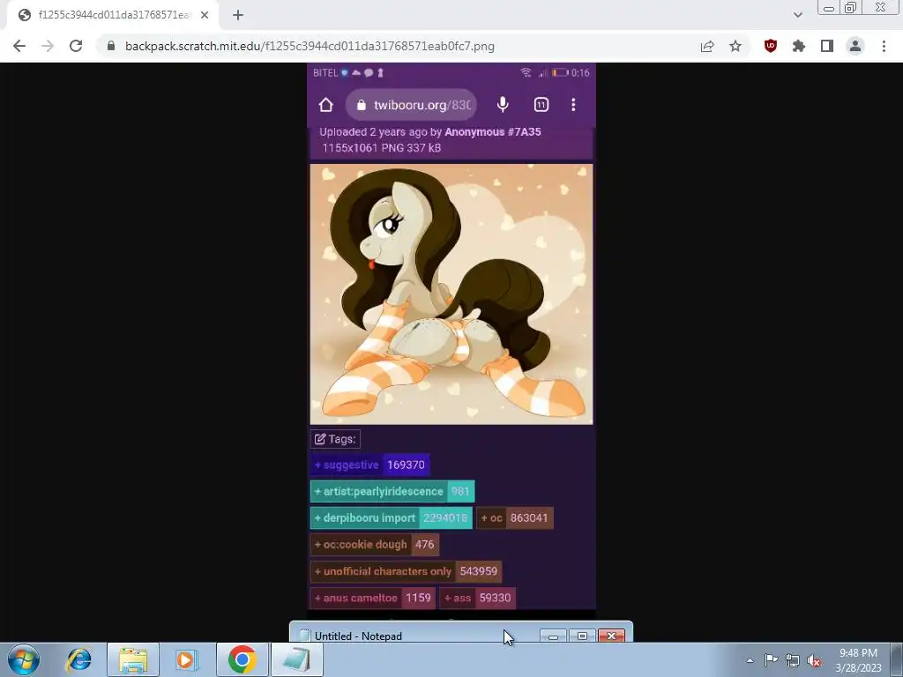This screenshot has width=903, height=677.
Task: Minimize the Notepad window
Action: pos(554,636)
